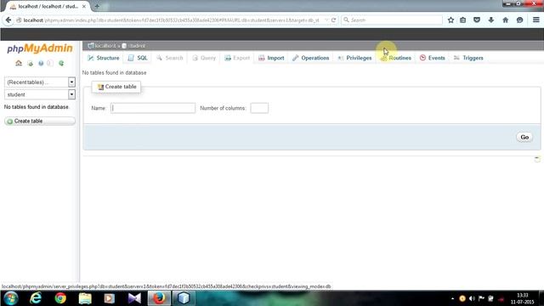Open the media player taskbar icon
This screenshot has height=306, width=544.
click(110, 298)
